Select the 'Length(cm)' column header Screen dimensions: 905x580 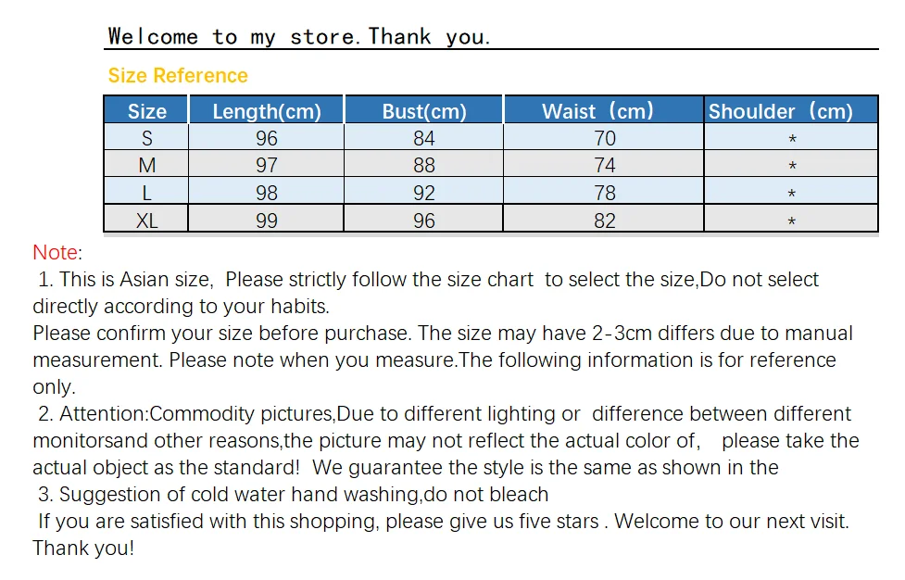[267, 110]
